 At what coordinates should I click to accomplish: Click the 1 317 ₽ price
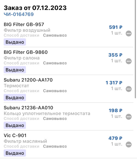(114, 83)
